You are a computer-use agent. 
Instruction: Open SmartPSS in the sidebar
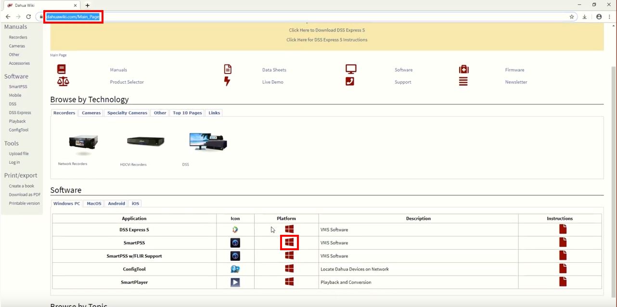pyautogui.click(x=17, y=87)
